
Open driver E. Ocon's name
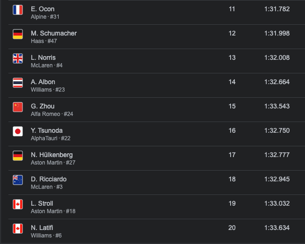43,9
